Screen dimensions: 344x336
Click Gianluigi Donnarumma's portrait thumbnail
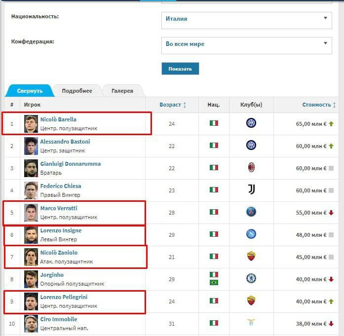coord(31,168)
